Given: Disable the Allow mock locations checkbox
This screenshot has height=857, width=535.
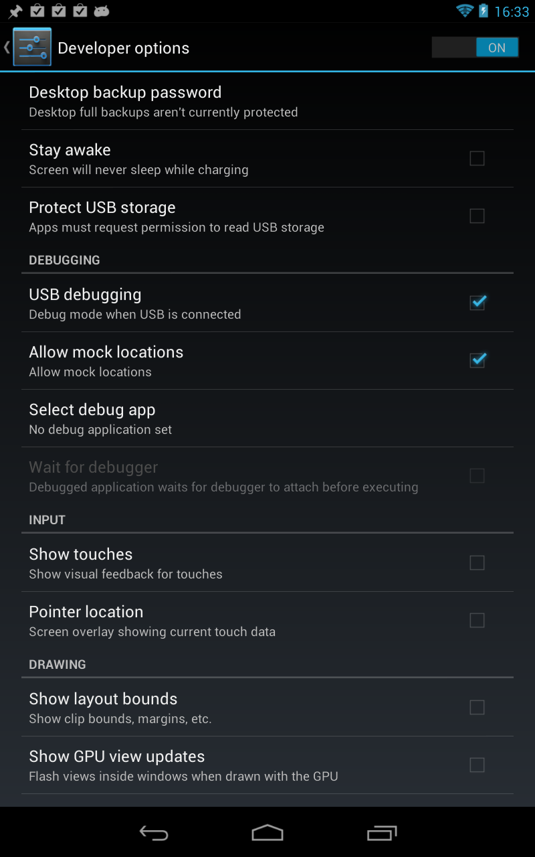Looking at the screenshot, I should click(x=477, y=360).
